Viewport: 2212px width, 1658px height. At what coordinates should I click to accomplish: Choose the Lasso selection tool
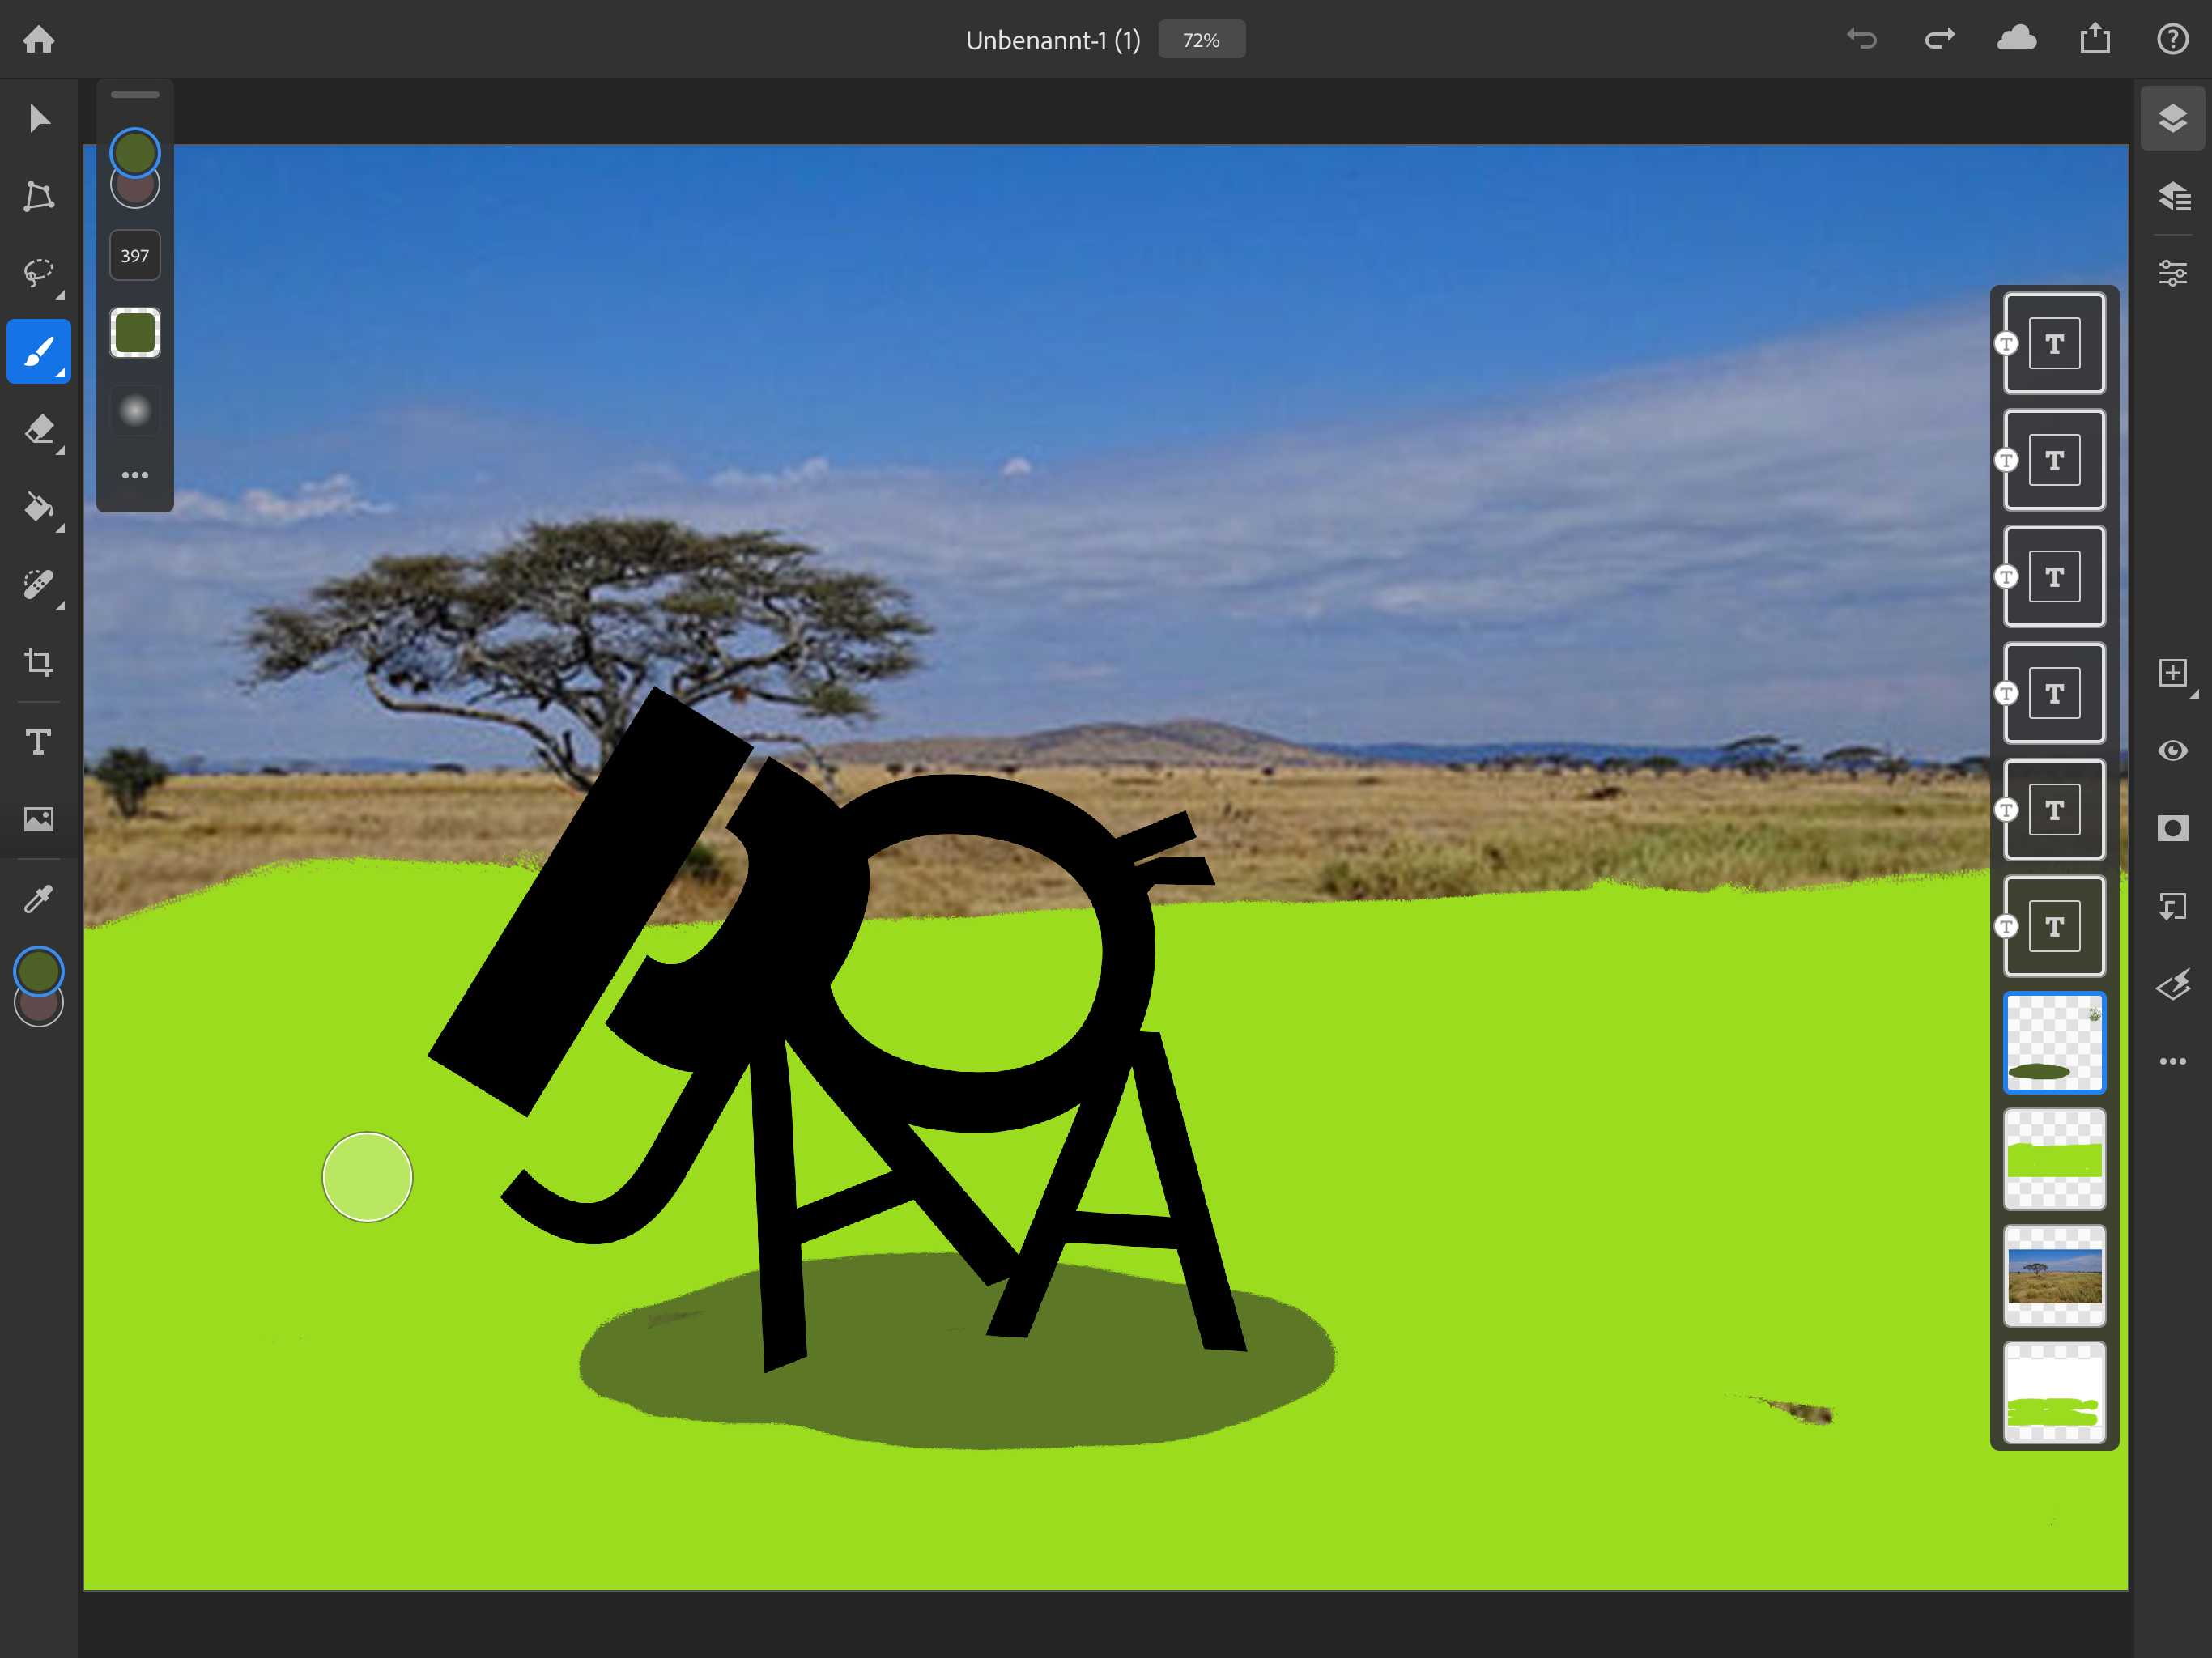click(x=39, y=273)
